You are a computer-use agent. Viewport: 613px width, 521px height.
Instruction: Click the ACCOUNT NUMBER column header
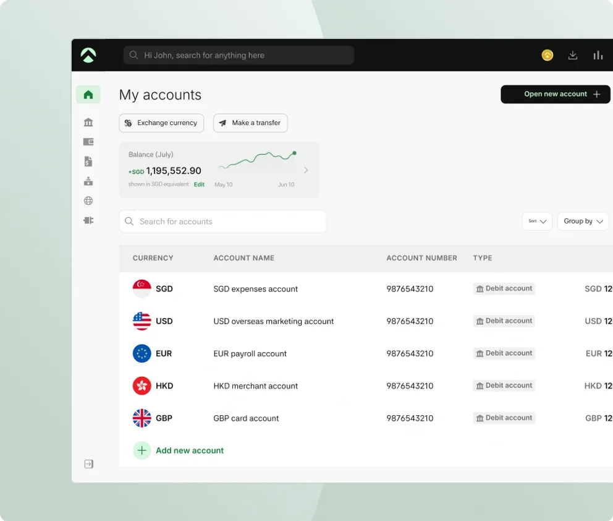click(421, 258)
